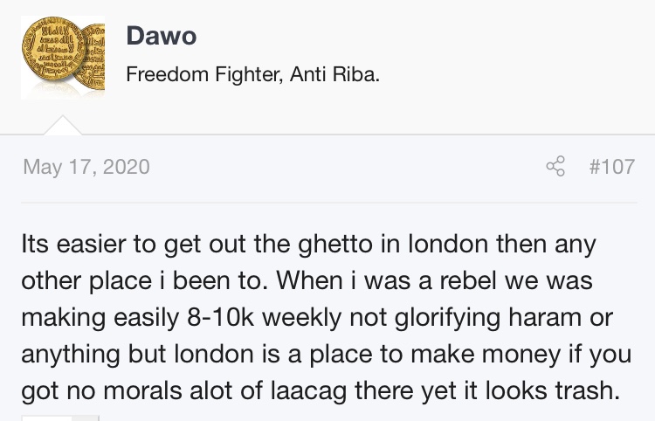Viewport: 655px width, 421px height.
Task: Open the #107 post permalink
Action: (611, 166)
